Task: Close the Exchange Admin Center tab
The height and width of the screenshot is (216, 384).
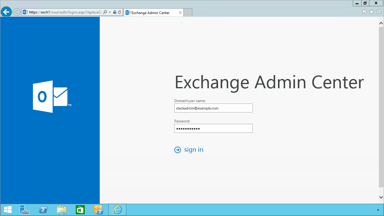Action: [x=180, y=13]
